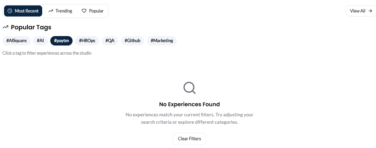Image resolution: width=376 pixels, height=148 pixels.
Task: Click the No Experiences Found heading
Action: 189,105
